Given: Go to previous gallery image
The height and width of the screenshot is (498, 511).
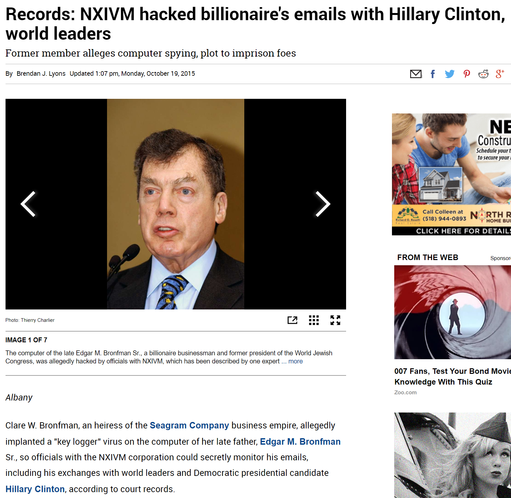Looking at the screenshot, I should click(x=28, y=204).
